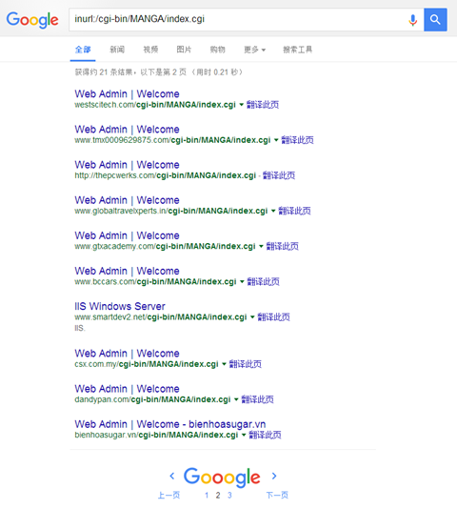Start voice search with microphone icon
The image size is (457, 509).
[412, 20]
